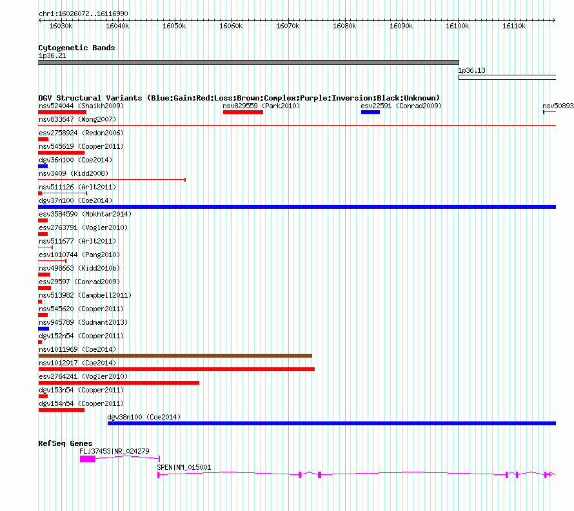Click the dgv154n54 (Cooper2011) label

pyautogui.click(x=81, y=403)
